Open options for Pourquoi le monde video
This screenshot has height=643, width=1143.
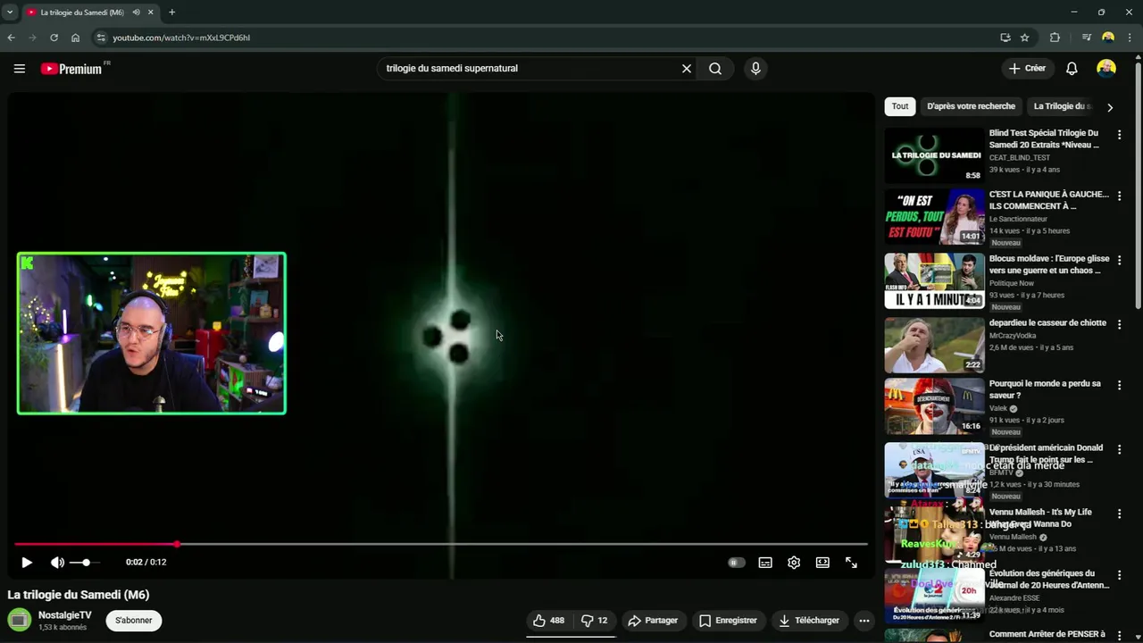(x=1119, y=385)
